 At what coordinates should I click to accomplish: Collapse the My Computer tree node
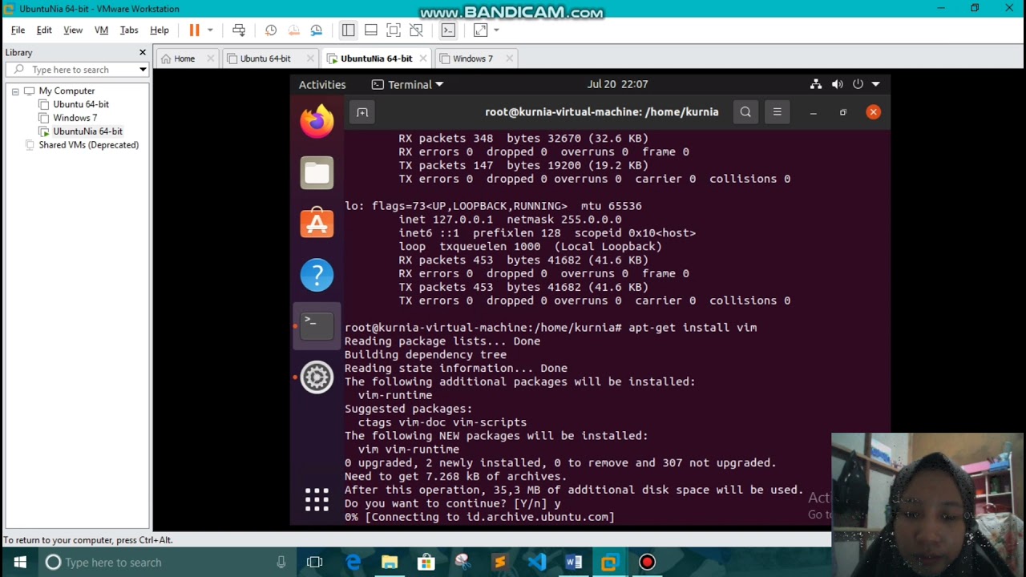[x=15, y=91]
